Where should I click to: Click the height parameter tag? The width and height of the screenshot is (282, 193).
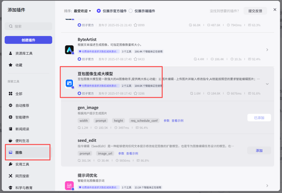pyautogui.click(x=118, y=120)
